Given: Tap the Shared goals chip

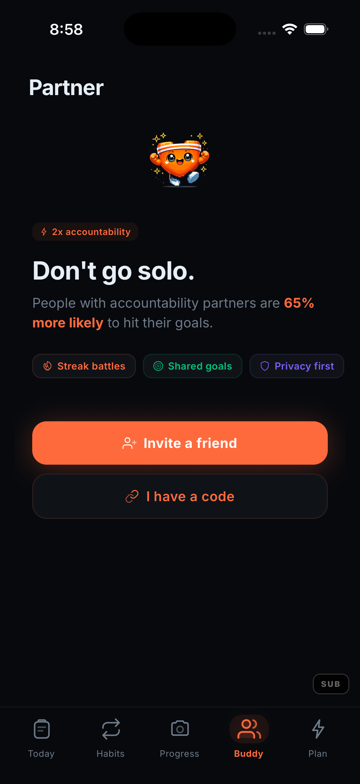Looking at the screenshot, I should click(x=192, y=366).
